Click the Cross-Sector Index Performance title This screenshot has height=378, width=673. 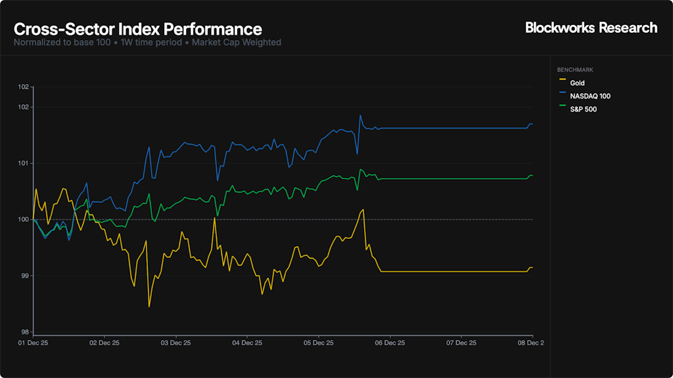point(137,30)
